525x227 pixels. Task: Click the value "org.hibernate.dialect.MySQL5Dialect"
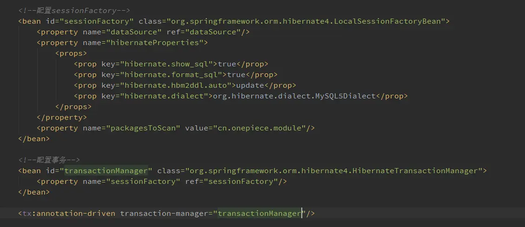294,96
